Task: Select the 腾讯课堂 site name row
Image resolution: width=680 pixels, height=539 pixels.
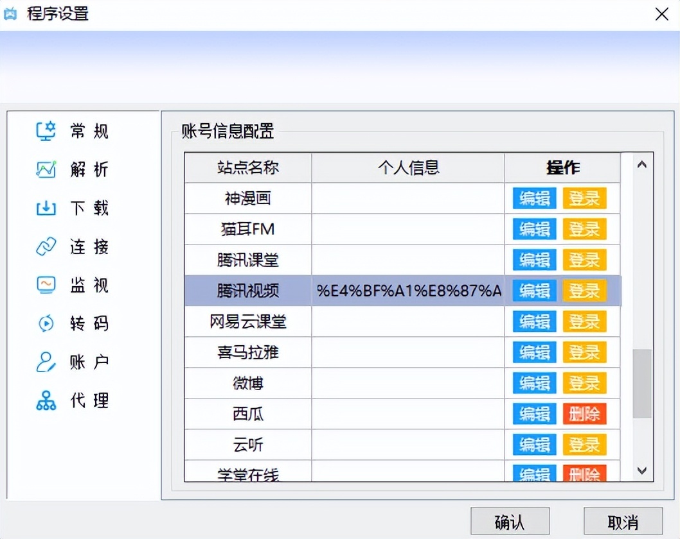Action: (x=248, y=260)
